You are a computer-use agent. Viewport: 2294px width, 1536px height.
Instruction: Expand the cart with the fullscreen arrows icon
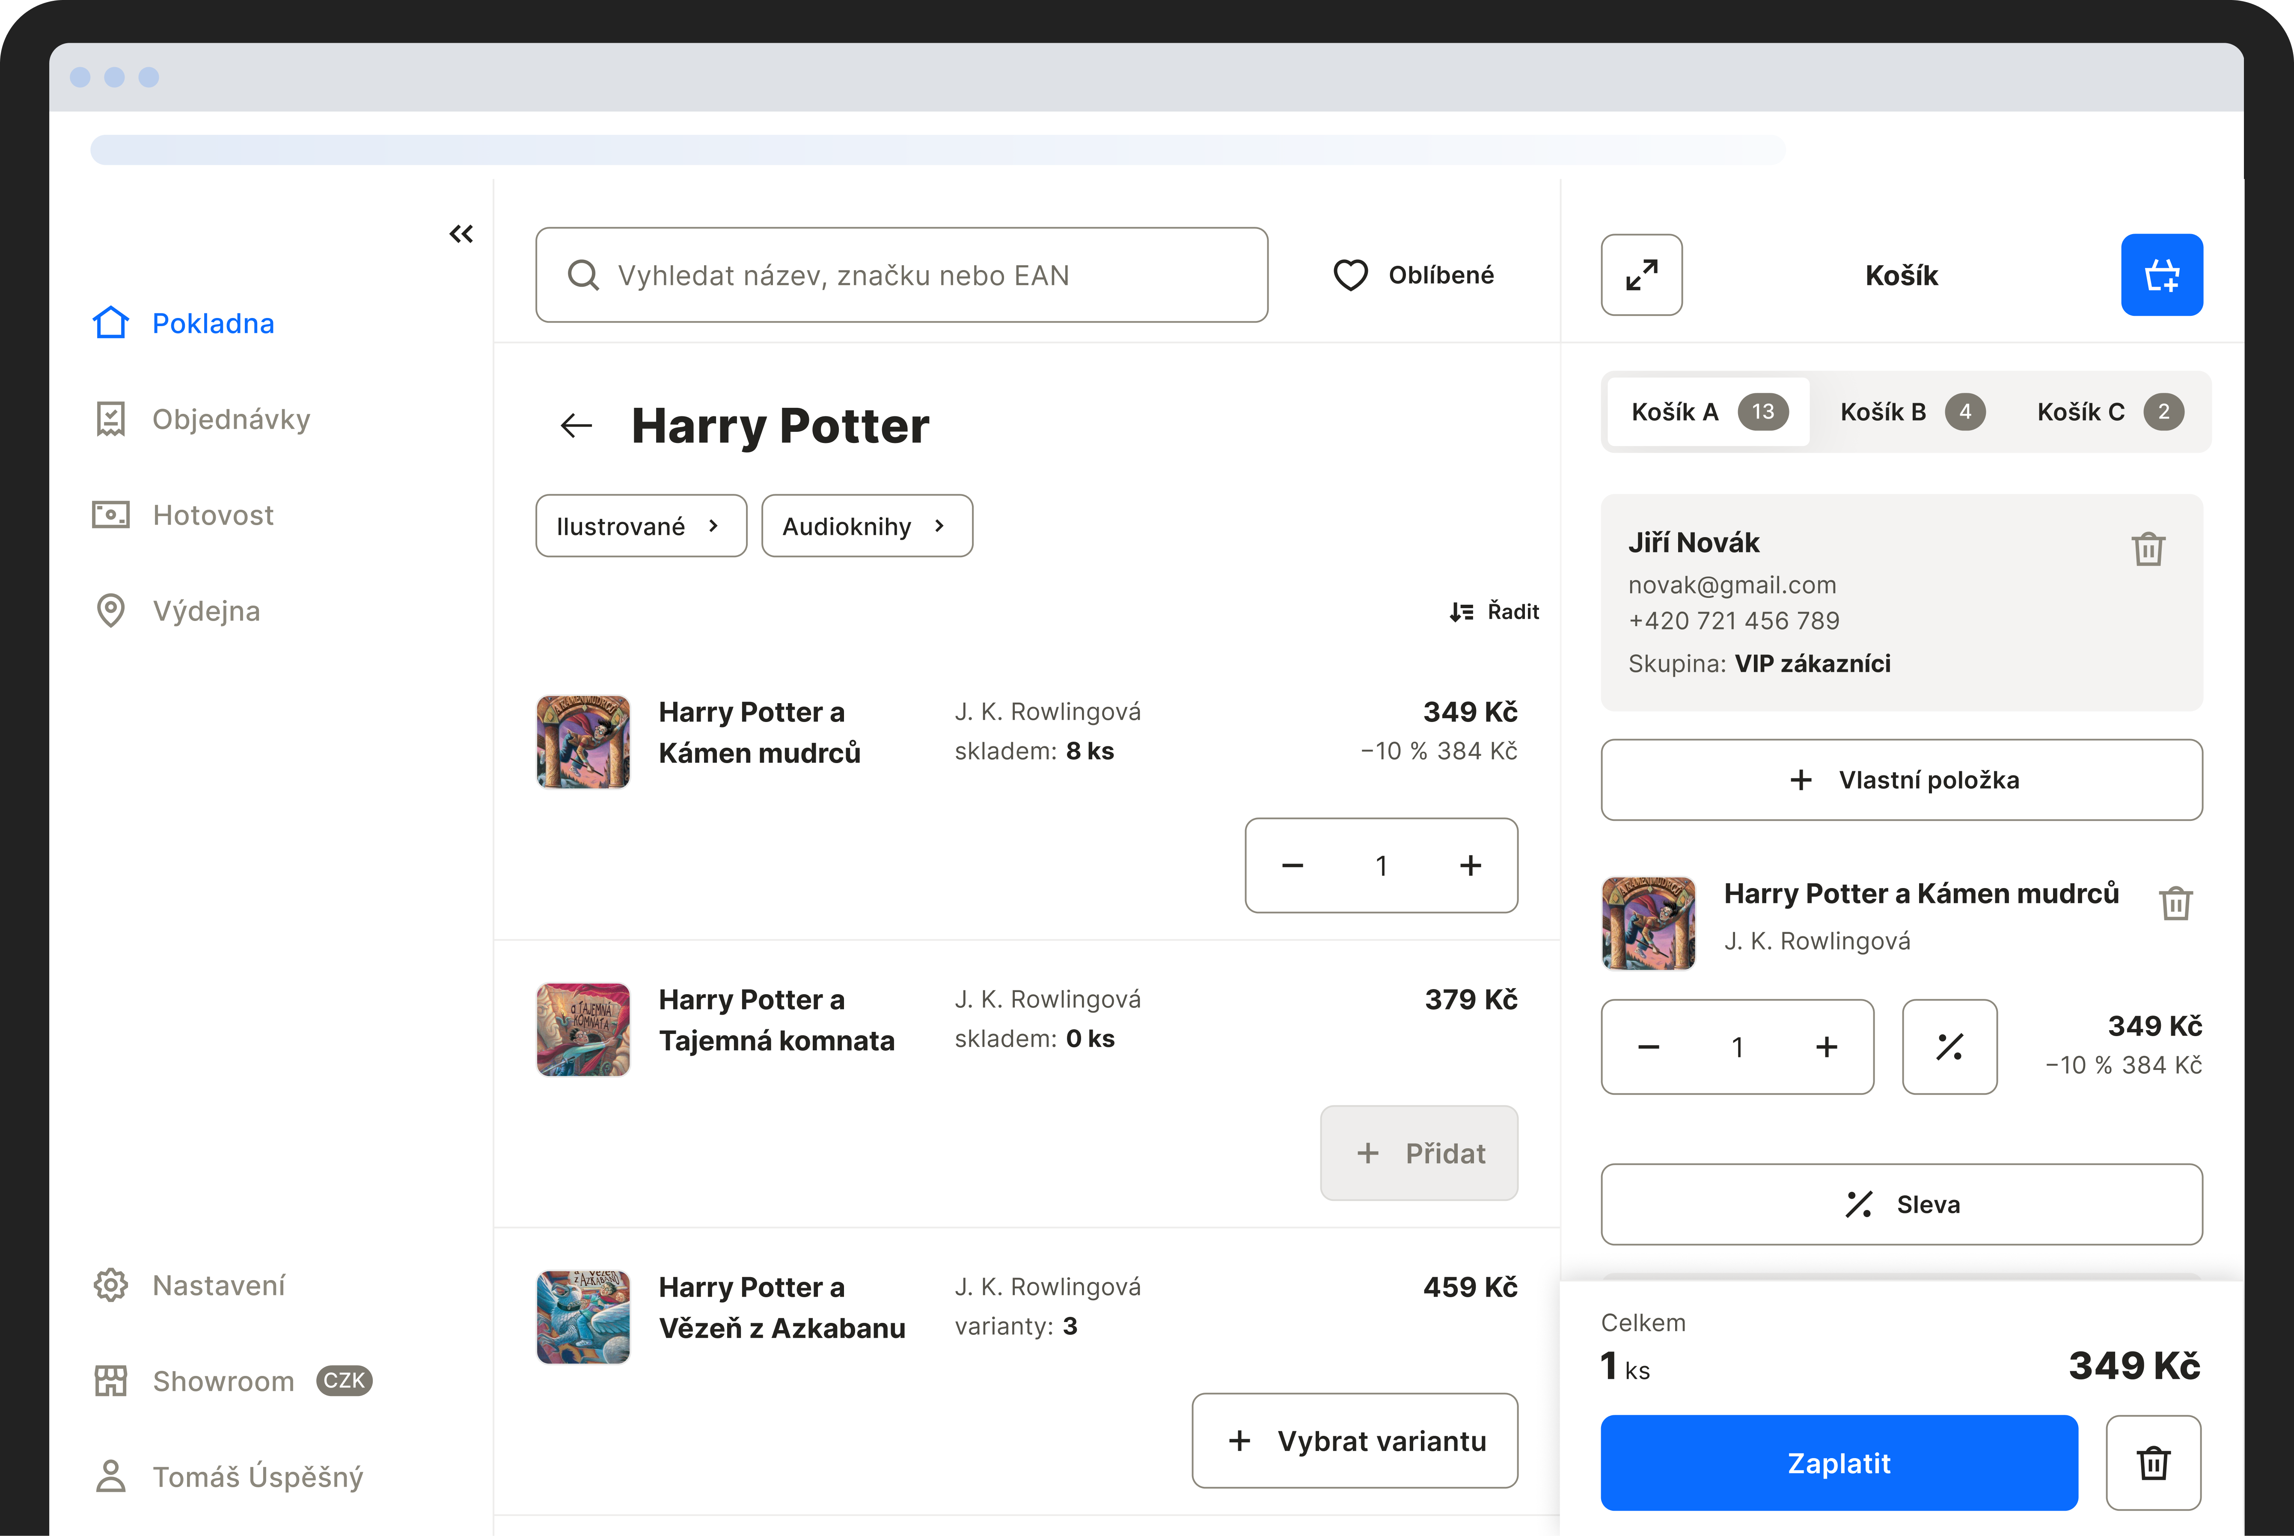[1642, 275]
